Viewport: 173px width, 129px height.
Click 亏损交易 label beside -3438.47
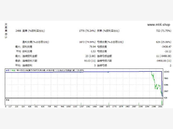tap(102, 47)
